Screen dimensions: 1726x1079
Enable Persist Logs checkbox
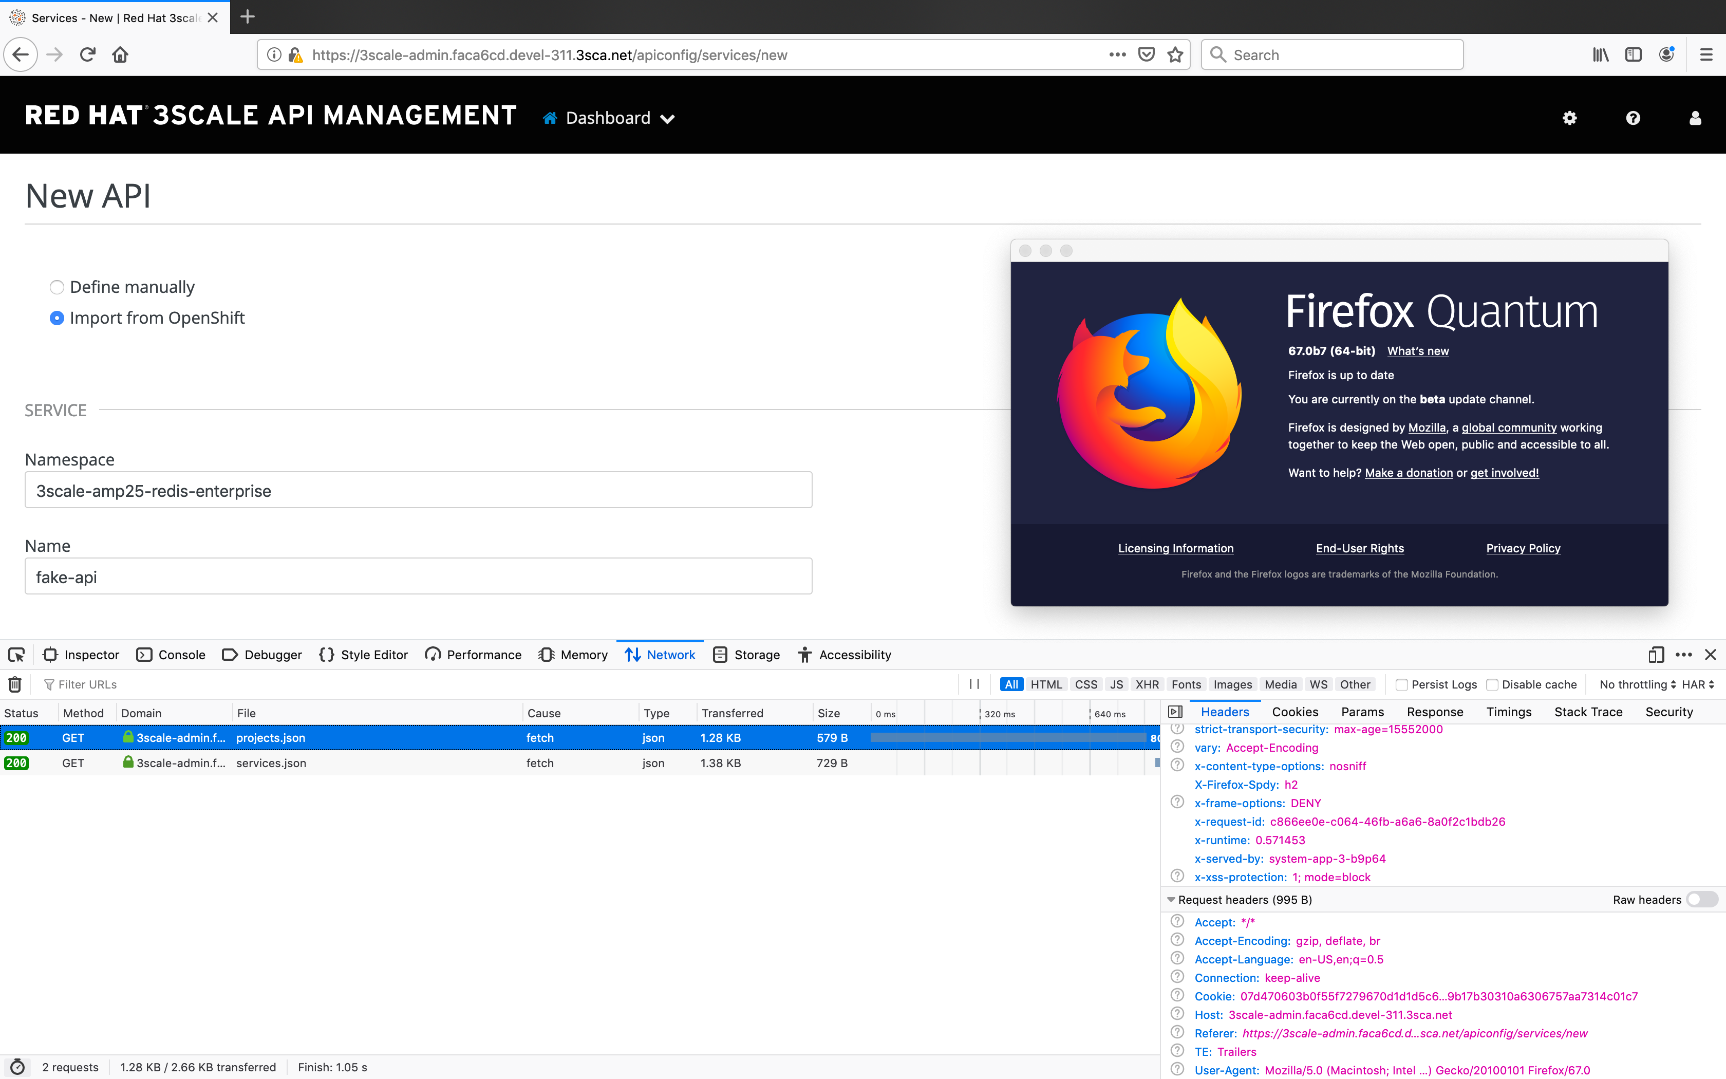click(1401, 684)
